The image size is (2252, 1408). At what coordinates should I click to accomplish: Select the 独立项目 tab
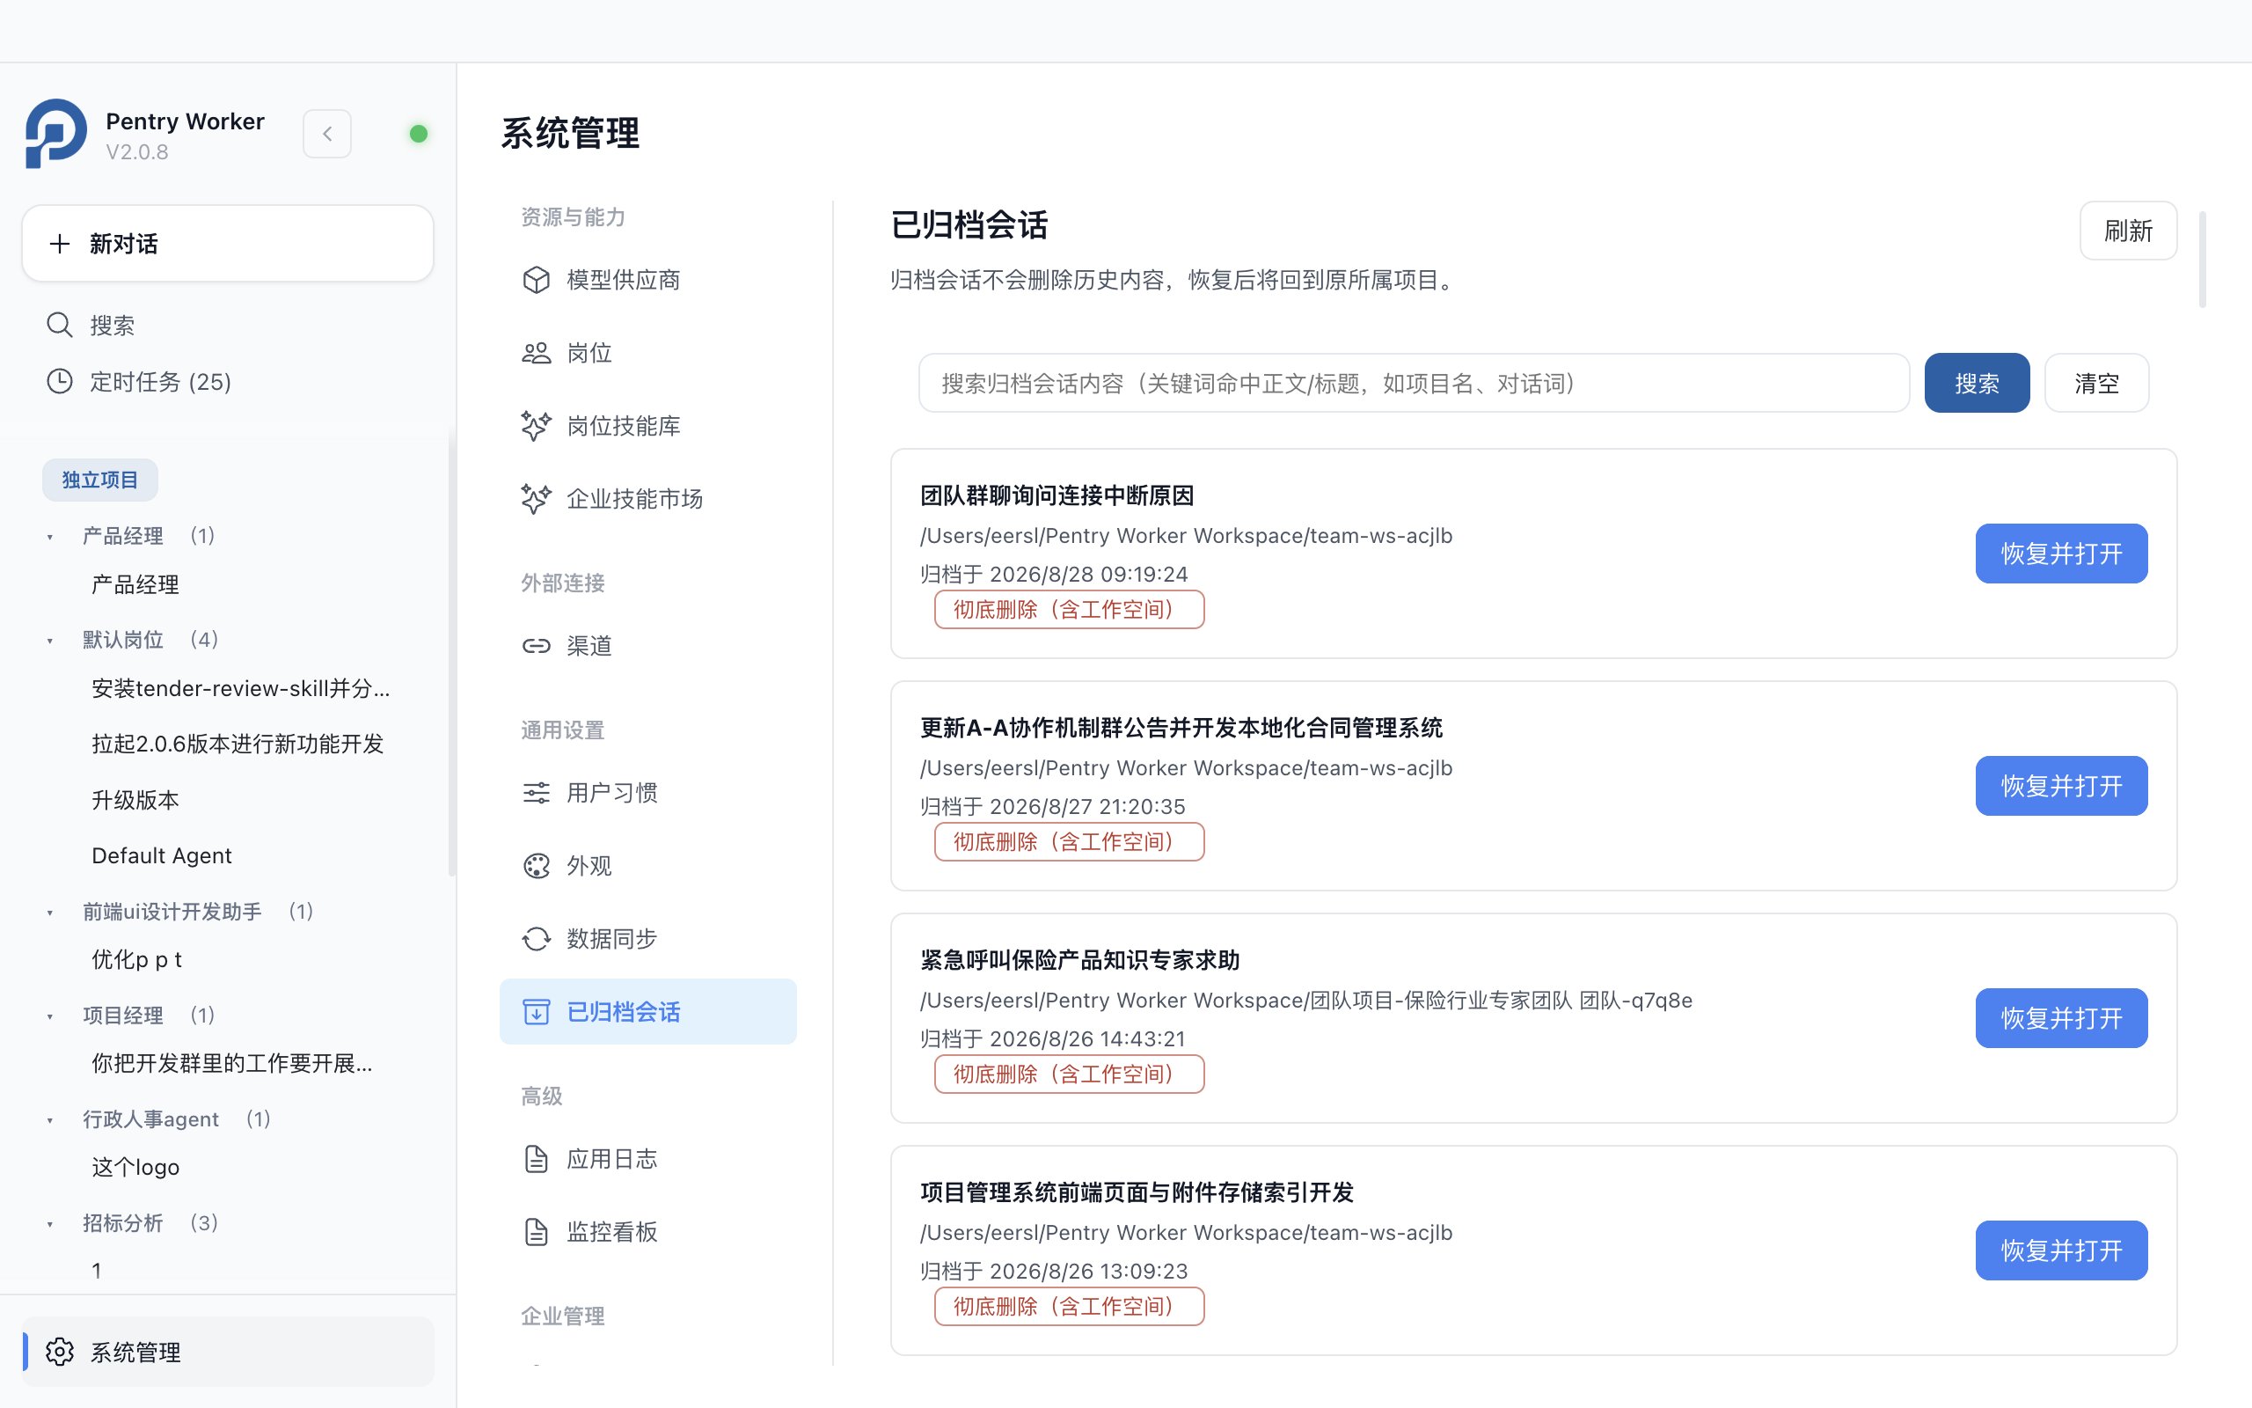click(100, 480)
